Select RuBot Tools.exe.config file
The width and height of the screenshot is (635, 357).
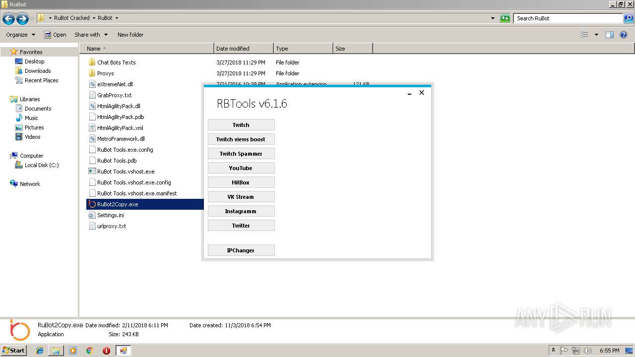point(125,150)
